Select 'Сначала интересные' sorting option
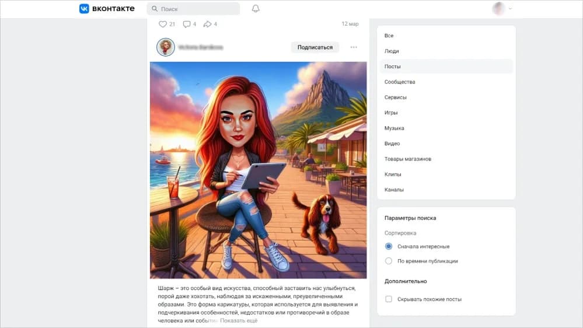 coord(389,246)
